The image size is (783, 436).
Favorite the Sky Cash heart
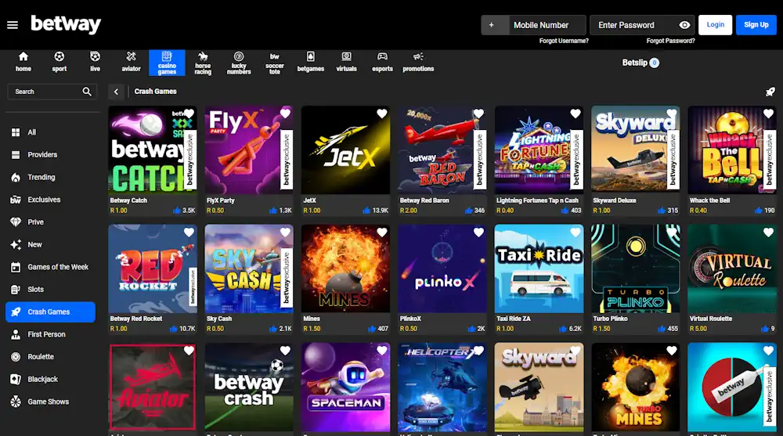click(285, 232)
